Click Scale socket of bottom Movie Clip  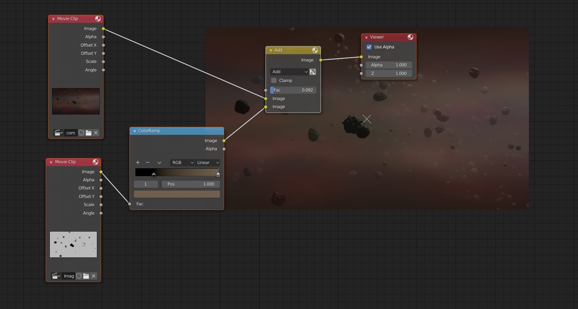coord(101,205)
